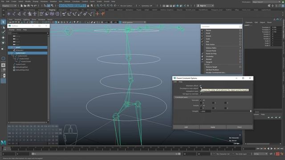Click the orange Set Key on Animated icon
The height and width of the screenshot is (160, 285).
click(103, 14)
